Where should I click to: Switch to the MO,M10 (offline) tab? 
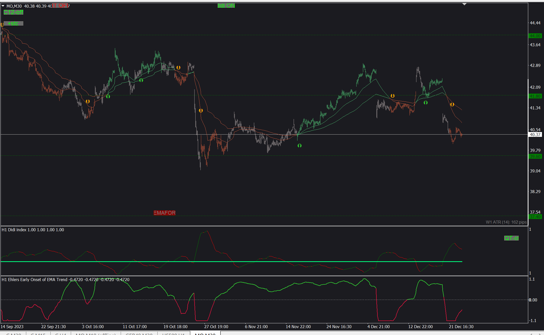[x=96, y=334]
